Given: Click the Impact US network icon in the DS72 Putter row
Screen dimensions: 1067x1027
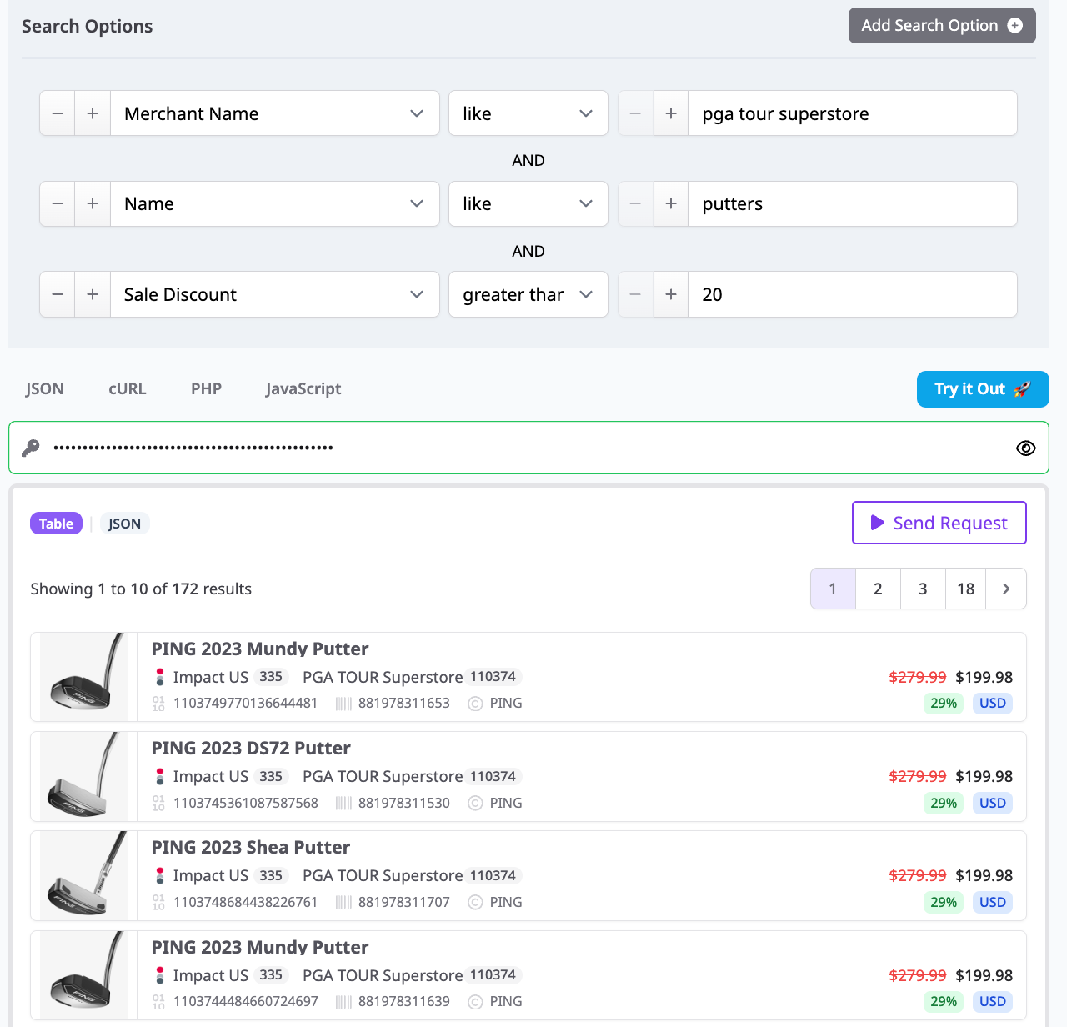Looking at the screenshot, I should 160,777.
